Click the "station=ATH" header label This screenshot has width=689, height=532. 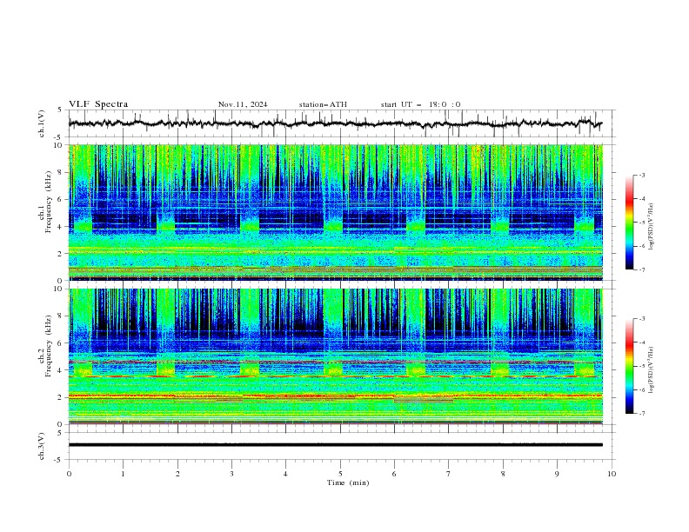323,104
